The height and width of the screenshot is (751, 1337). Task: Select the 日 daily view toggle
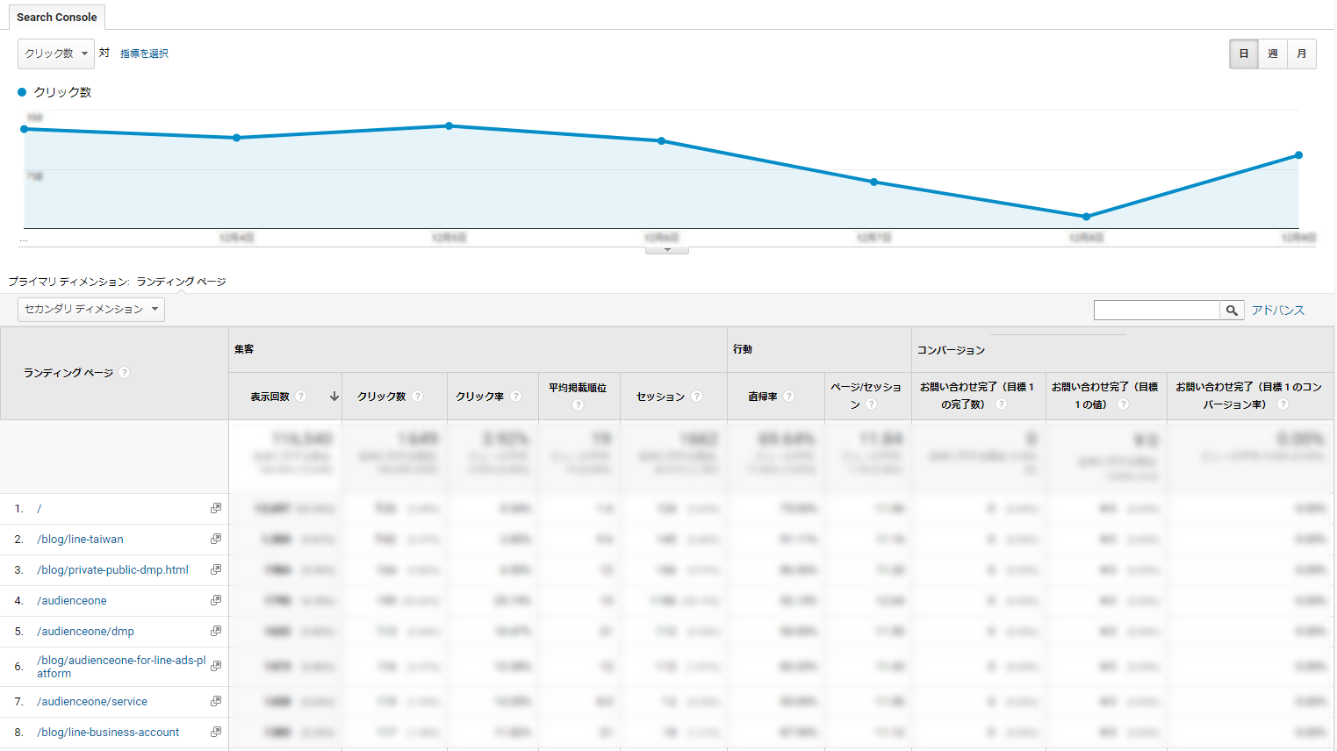[1243, 54]
